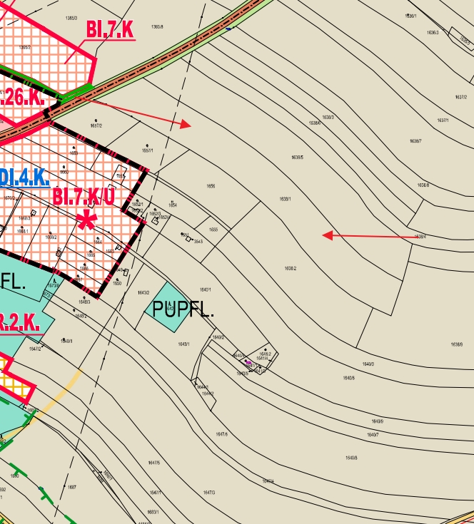
Task: Click the left-pointing red arrowhead near parcel 1638/2
Action: pyautogui.click(x=327, y=235)
